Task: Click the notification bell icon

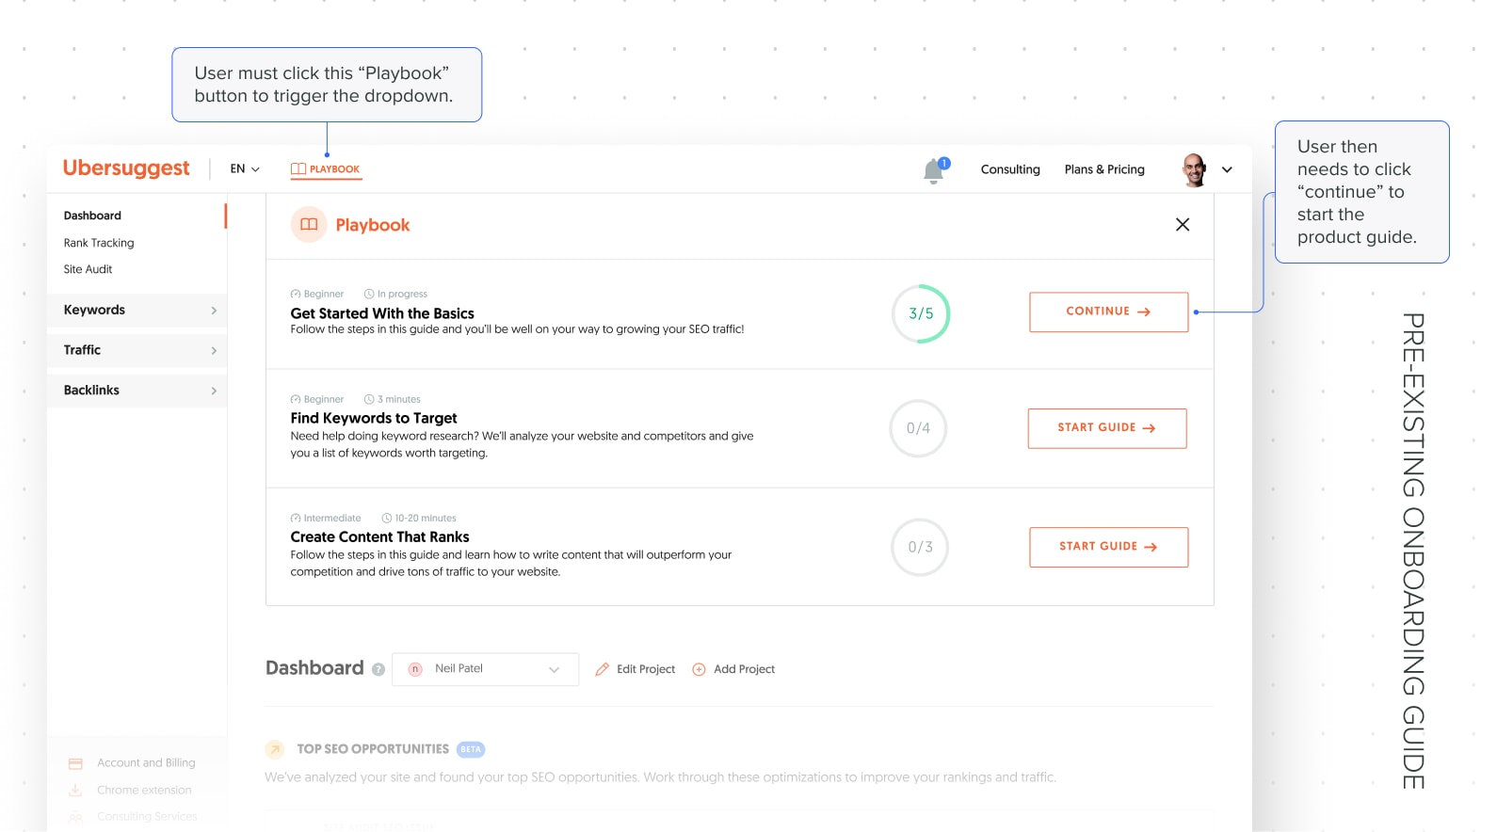Action: point(935,170)
